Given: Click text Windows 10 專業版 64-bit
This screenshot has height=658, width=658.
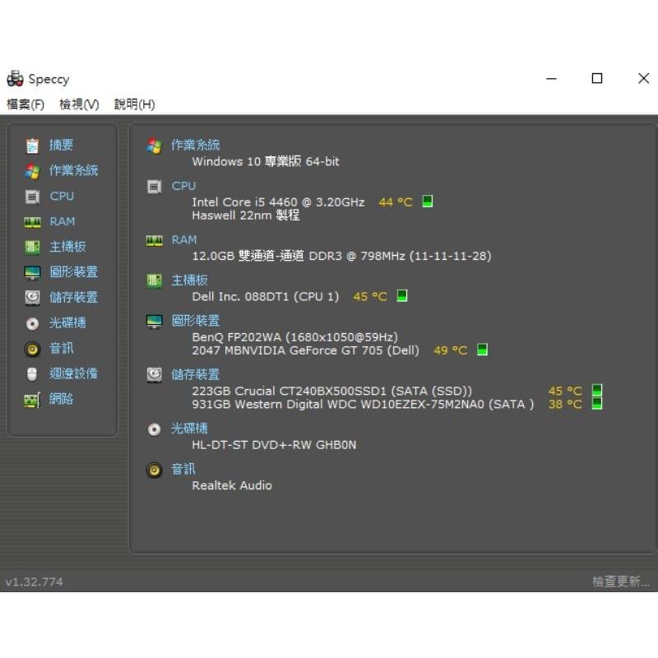Looking at the screenshot, I should click(265, 161).
